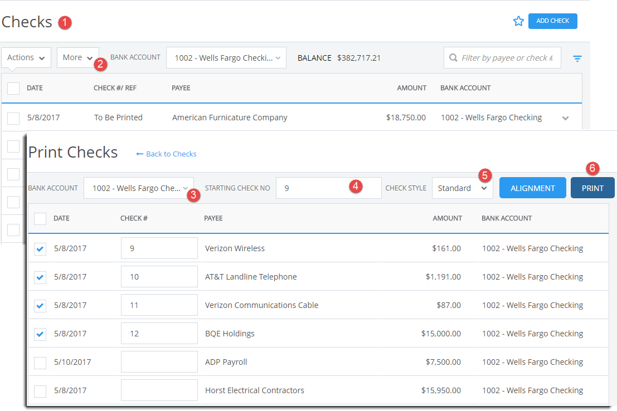The height and width of the screenshot is (411, 617).
Task: Click the search magnifier icon
Action: [x=454, y=57]
